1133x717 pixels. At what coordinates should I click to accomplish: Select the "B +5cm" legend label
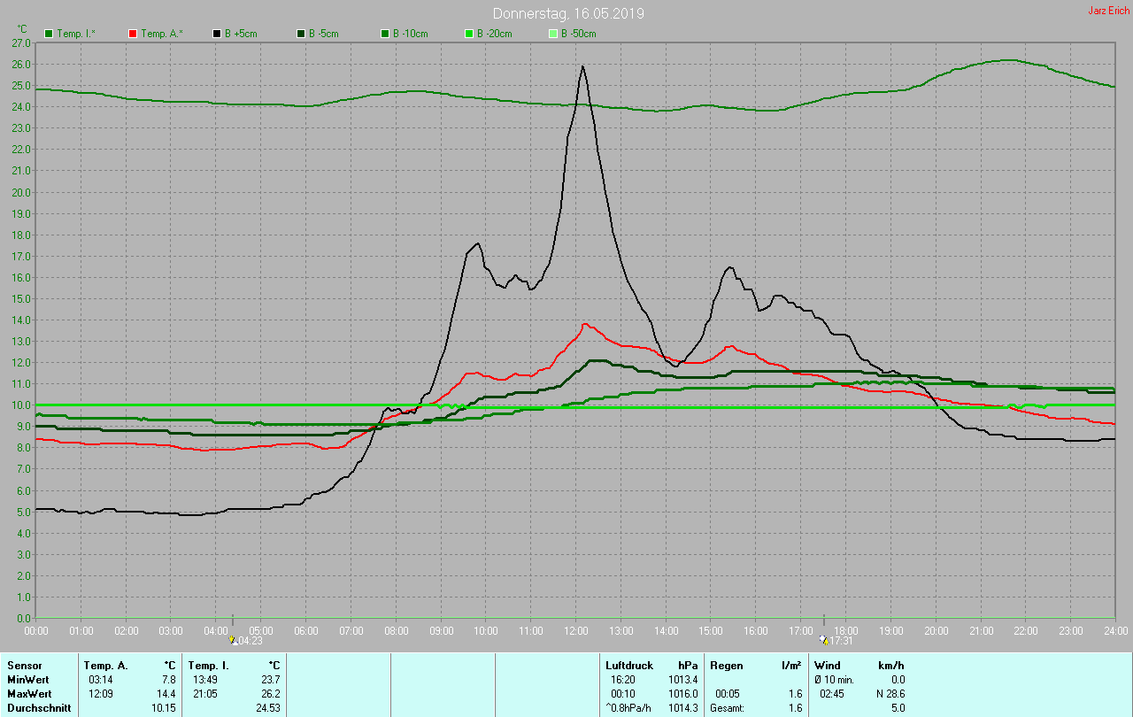242,34
